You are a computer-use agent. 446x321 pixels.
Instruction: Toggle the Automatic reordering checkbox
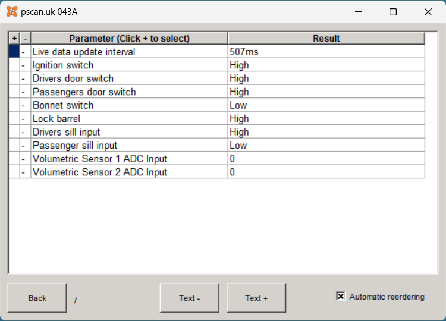(341, 296)
